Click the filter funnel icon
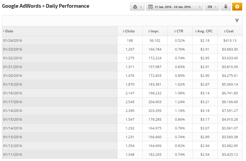Viewport: 246px width, 161px height. pos(237,21)
